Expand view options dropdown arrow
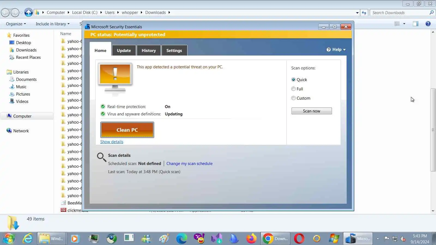The height and width of the screenshot is (245, 436). click(404, 24)
